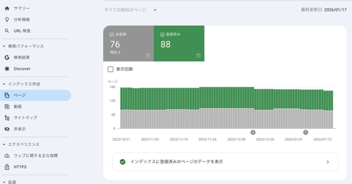This screenshot has width=352, height=184.
Task: Open chevron arrow on インデックスに登録済み row
Action: click(328, 162)
